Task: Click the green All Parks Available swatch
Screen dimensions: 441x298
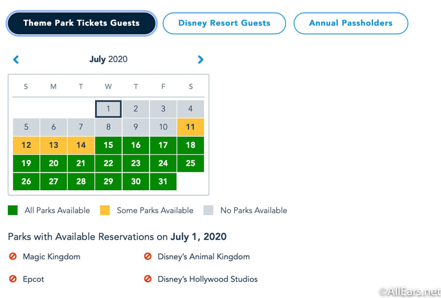Action: (13, 210)
